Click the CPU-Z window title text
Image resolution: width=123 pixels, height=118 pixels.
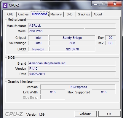point(14,5)
